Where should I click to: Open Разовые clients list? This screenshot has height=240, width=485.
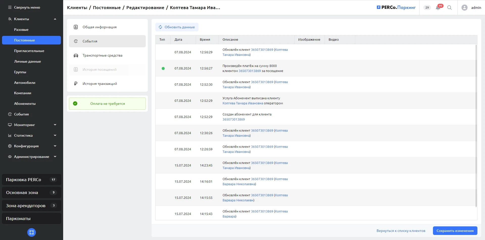(21, 30)
